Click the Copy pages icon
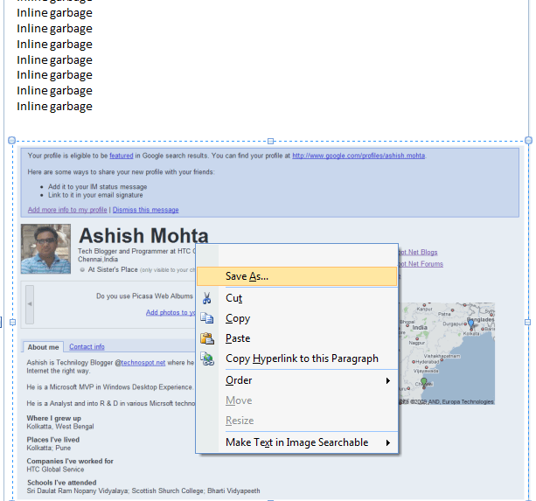This screenshot has width=536, height=501. pyautogui.click(x=207, y=318)
